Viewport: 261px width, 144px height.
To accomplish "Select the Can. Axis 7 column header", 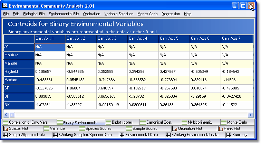I will 236,39.
